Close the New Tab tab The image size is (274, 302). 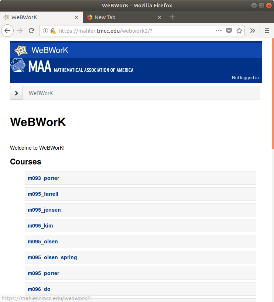point(160,17)
